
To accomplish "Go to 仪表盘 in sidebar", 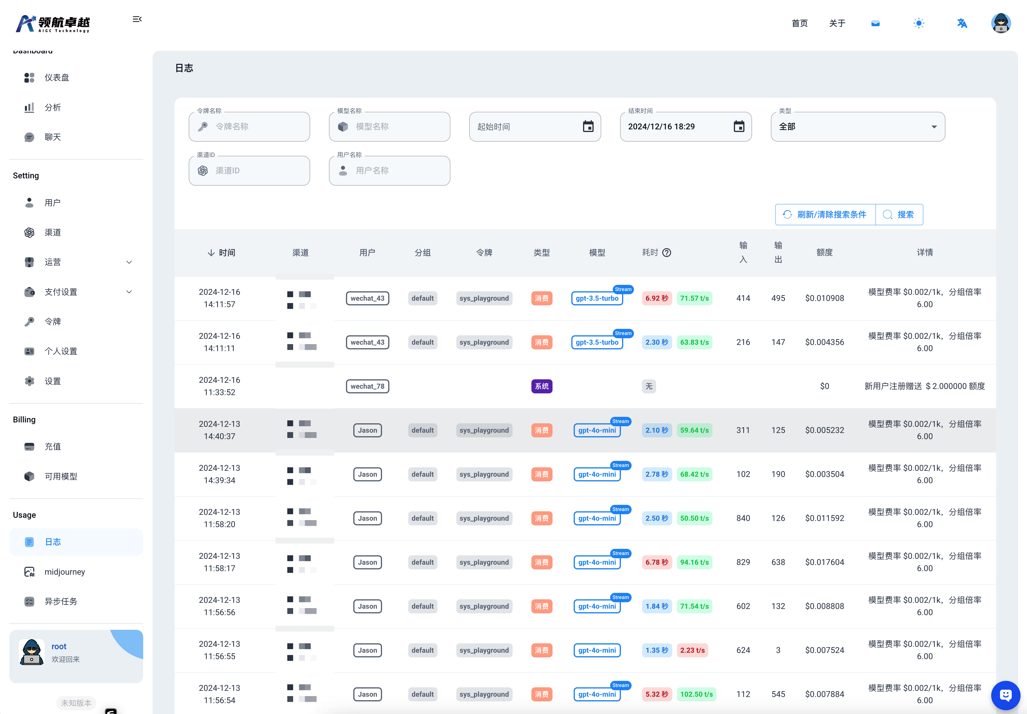I will [x=57, y=78].
